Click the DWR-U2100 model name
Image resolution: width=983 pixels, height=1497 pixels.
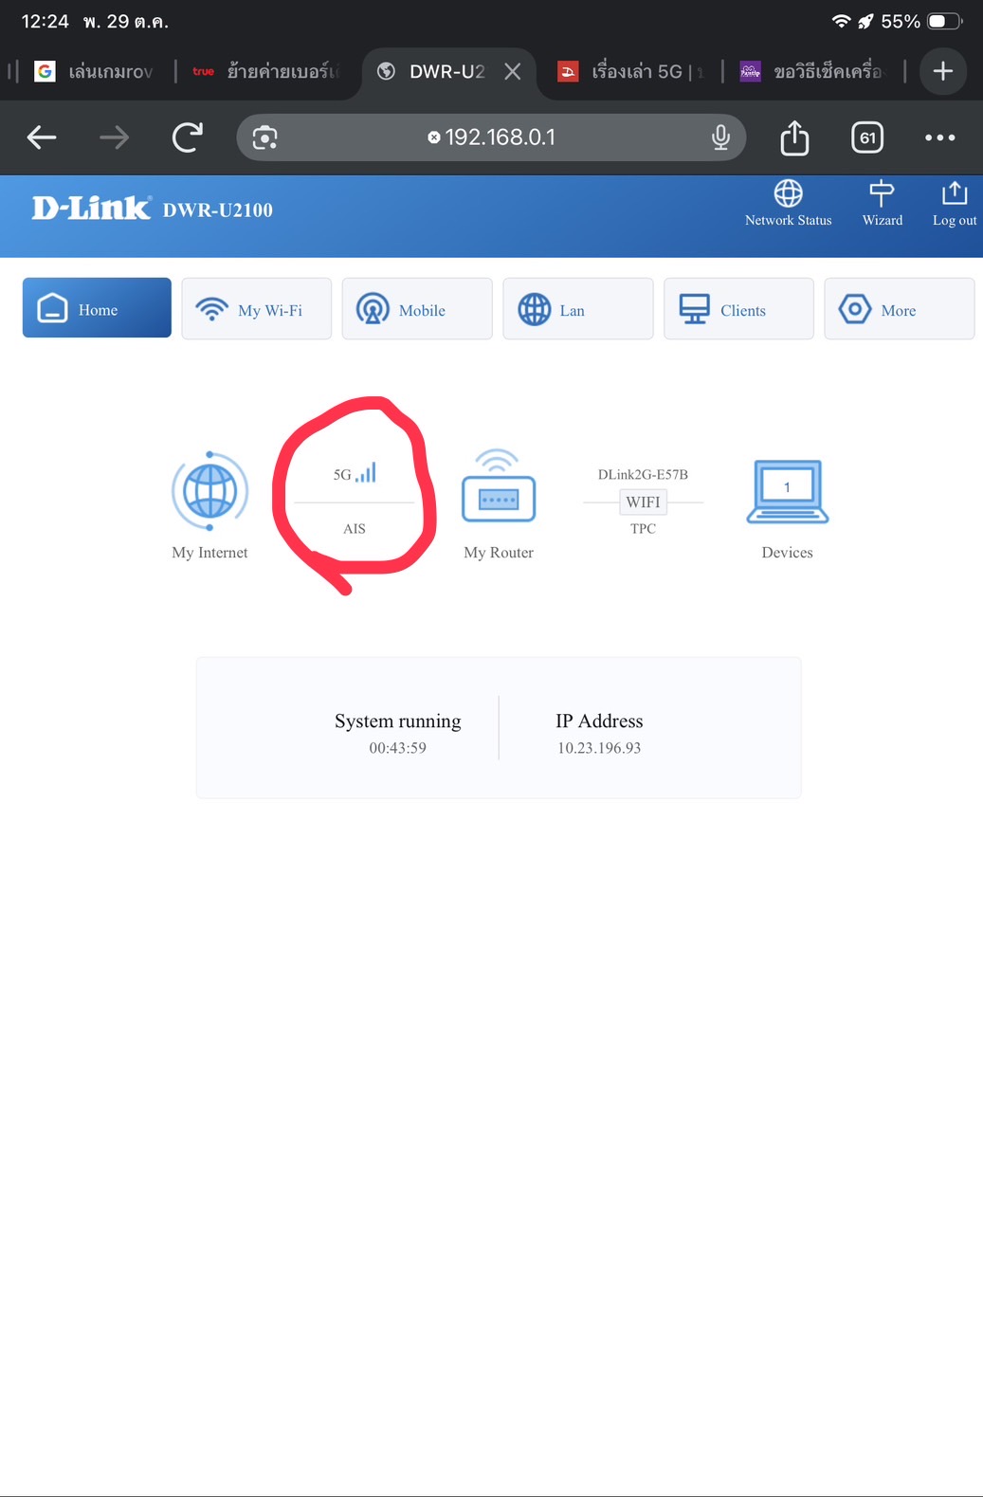click(x=217, y=210)
